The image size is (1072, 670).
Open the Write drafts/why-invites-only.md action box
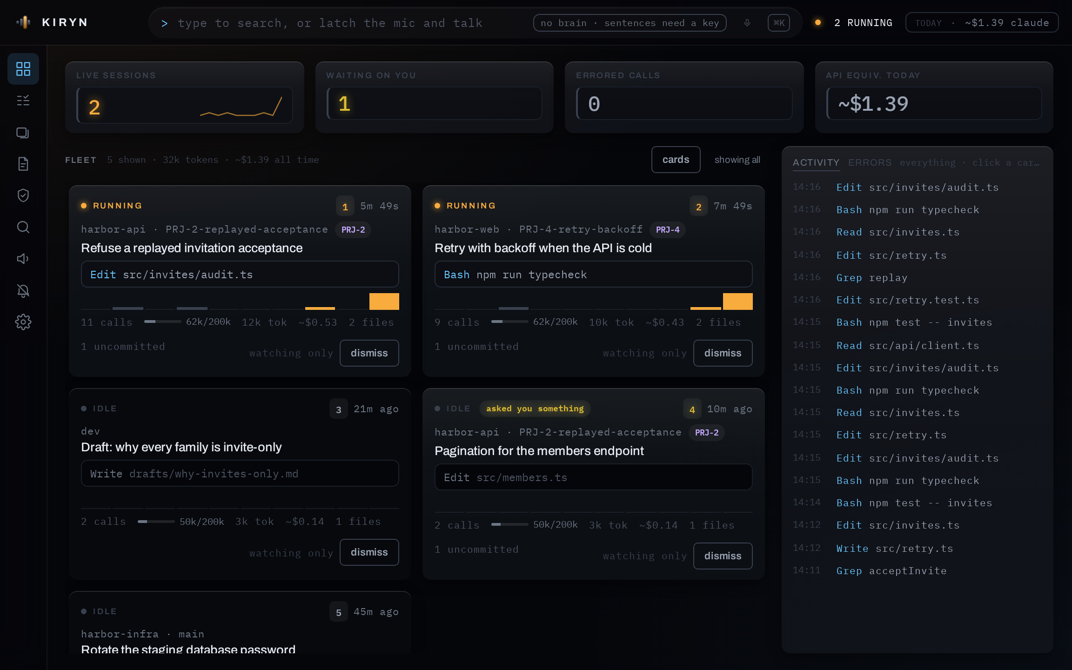pos(240,473)
